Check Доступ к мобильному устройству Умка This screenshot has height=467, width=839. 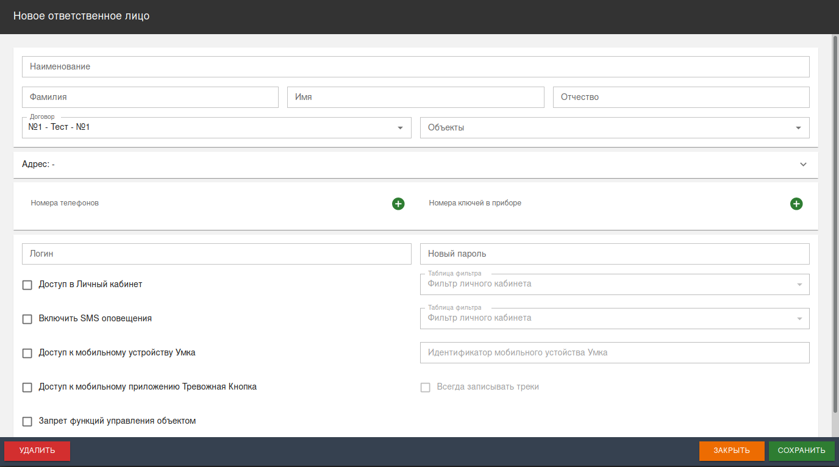coord(27,353)
